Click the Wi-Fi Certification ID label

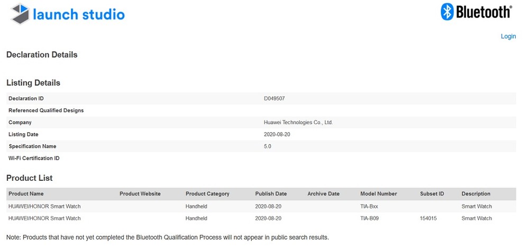[x=34, y=159]
